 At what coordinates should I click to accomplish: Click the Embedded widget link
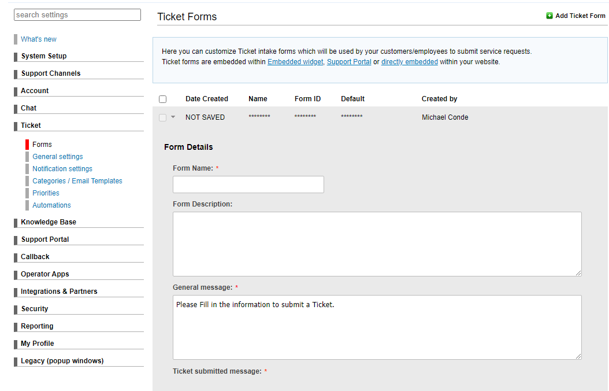295,62
